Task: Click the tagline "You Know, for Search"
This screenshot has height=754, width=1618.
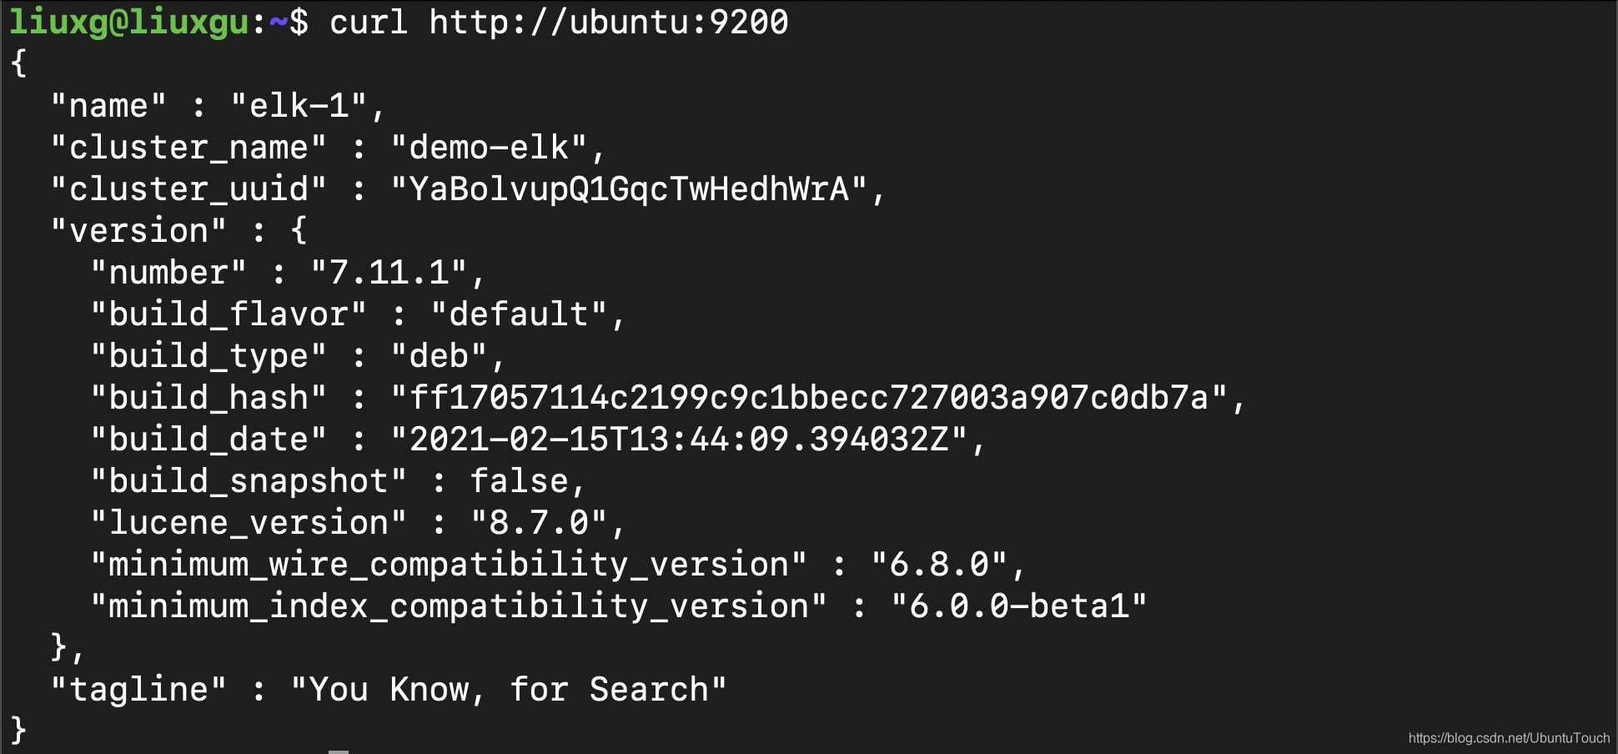Action: (x=508, y=691)
